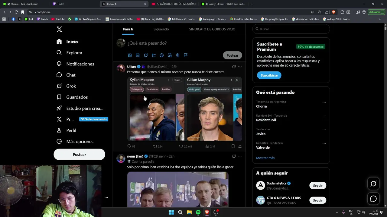This screenshot has height=217, width=387.
Task: Open Valverde trend options menu
Action: pyautogui.click(x=324, y=143)
